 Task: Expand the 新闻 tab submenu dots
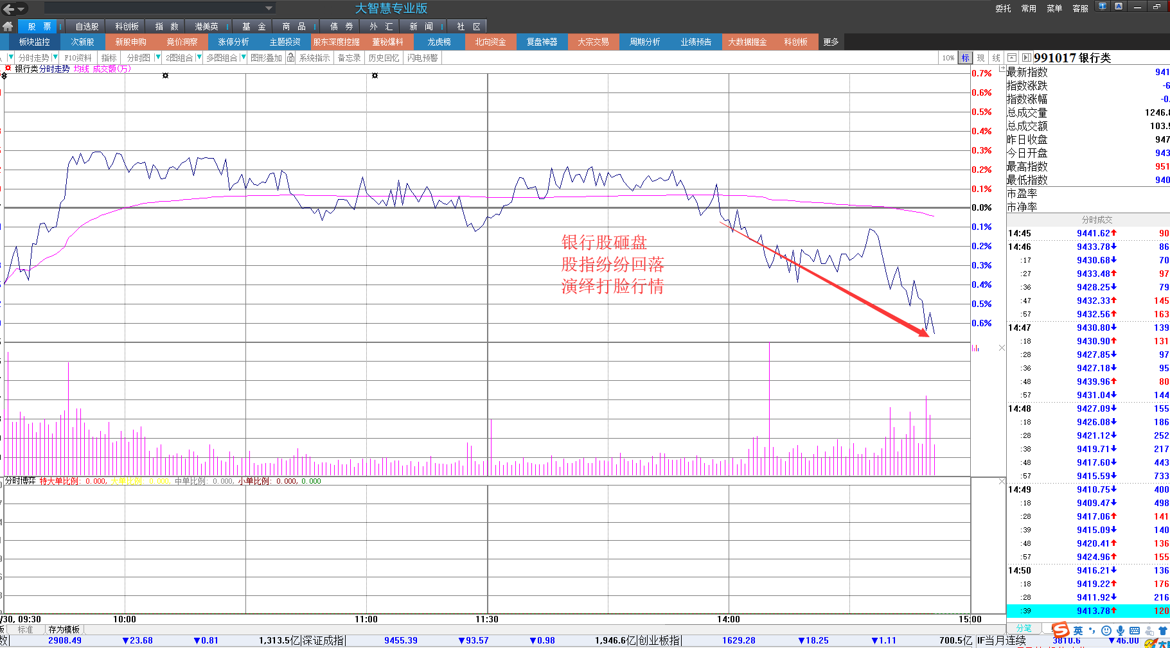(x=442, y=26)
